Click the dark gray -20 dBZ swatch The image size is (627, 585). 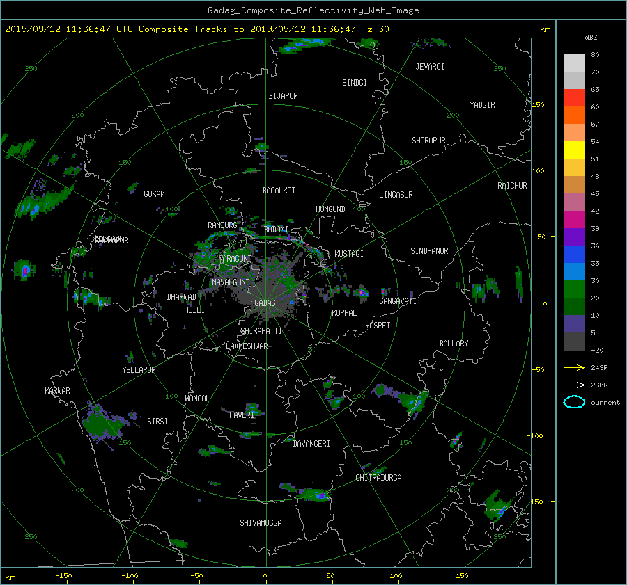[574, 341]
